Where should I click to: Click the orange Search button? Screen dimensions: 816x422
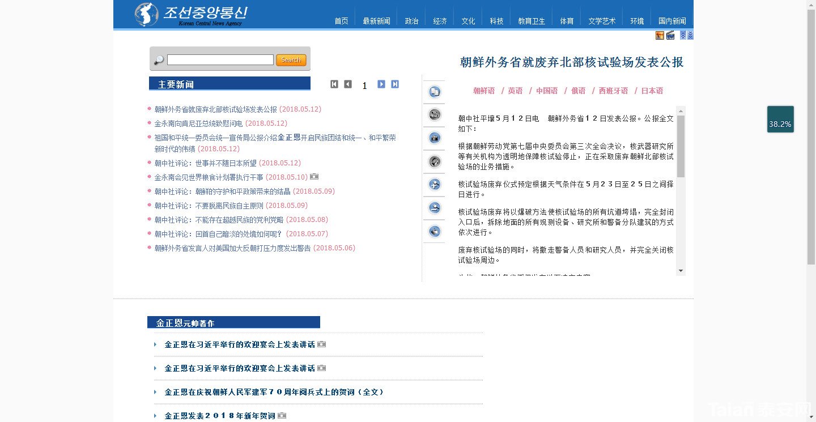(x=291, y=60)
